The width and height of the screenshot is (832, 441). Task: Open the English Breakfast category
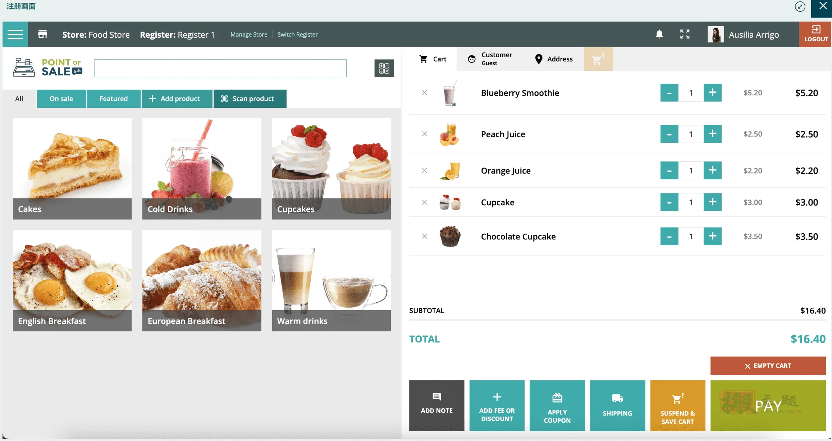[x=72, y=281]
